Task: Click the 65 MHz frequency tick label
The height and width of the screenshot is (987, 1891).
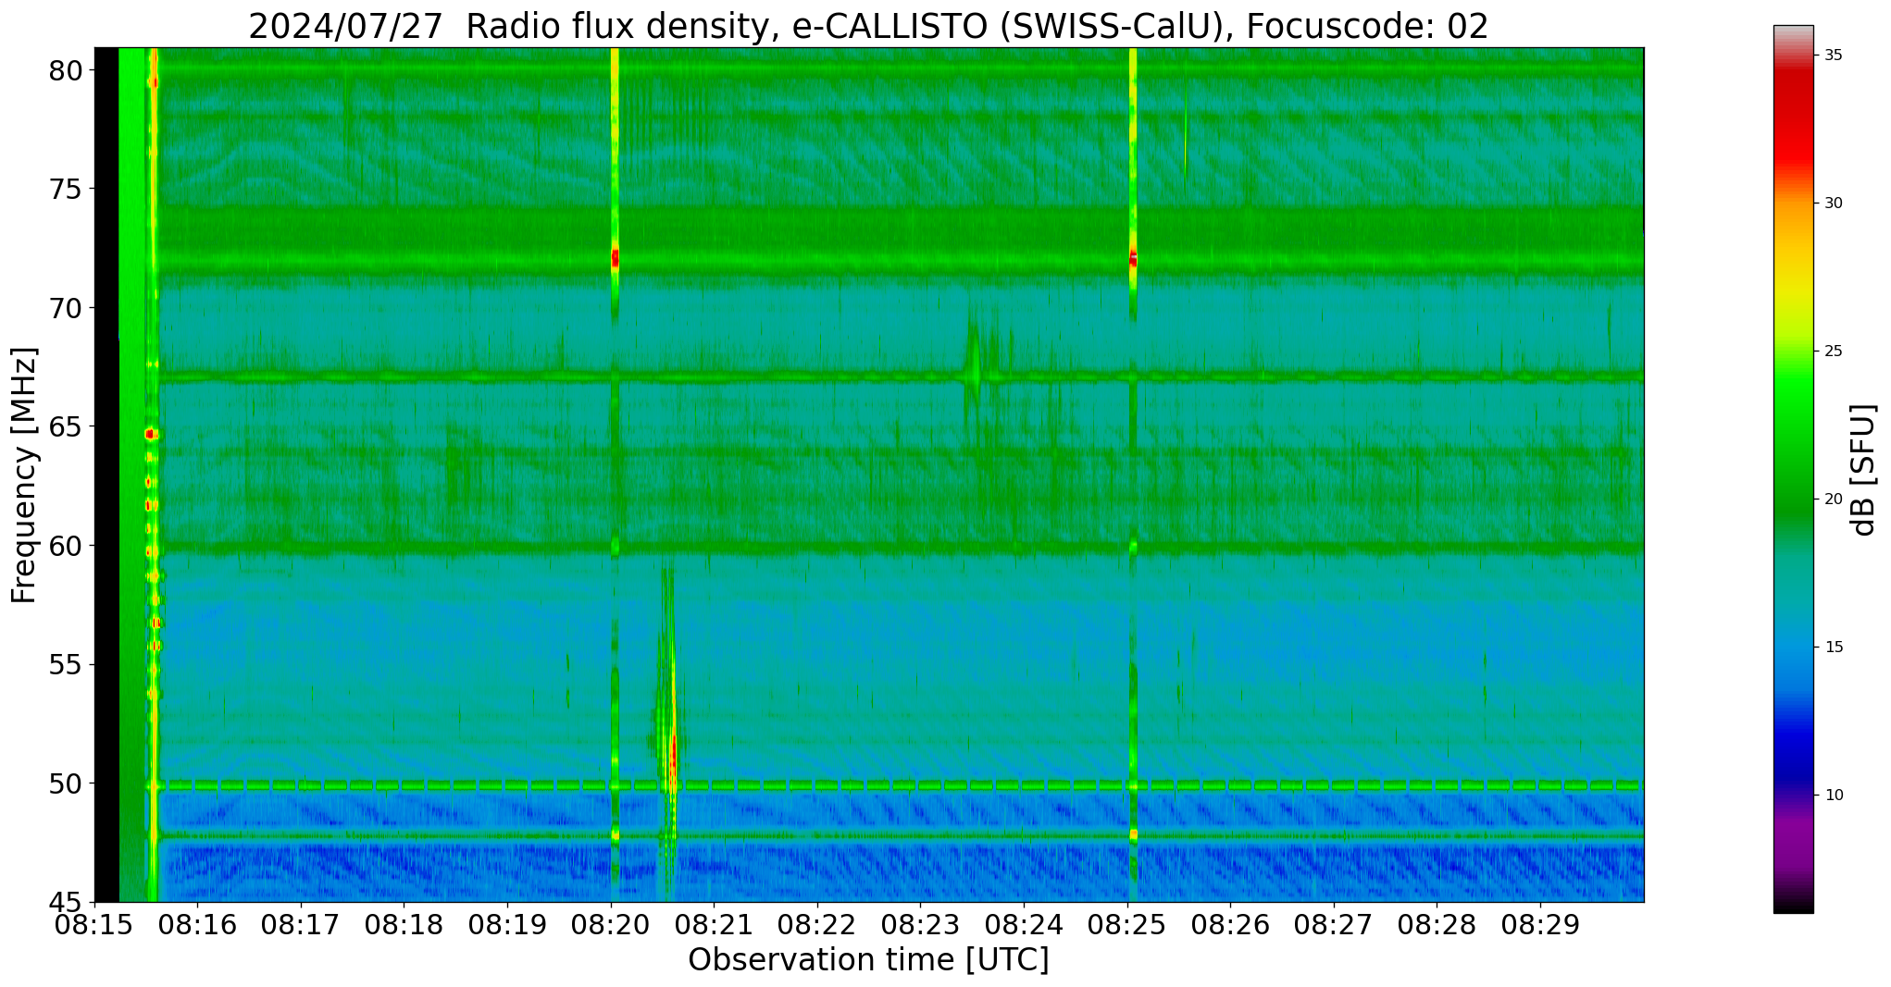Action: 66,427
